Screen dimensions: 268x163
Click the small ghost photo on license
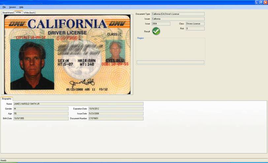115,51
